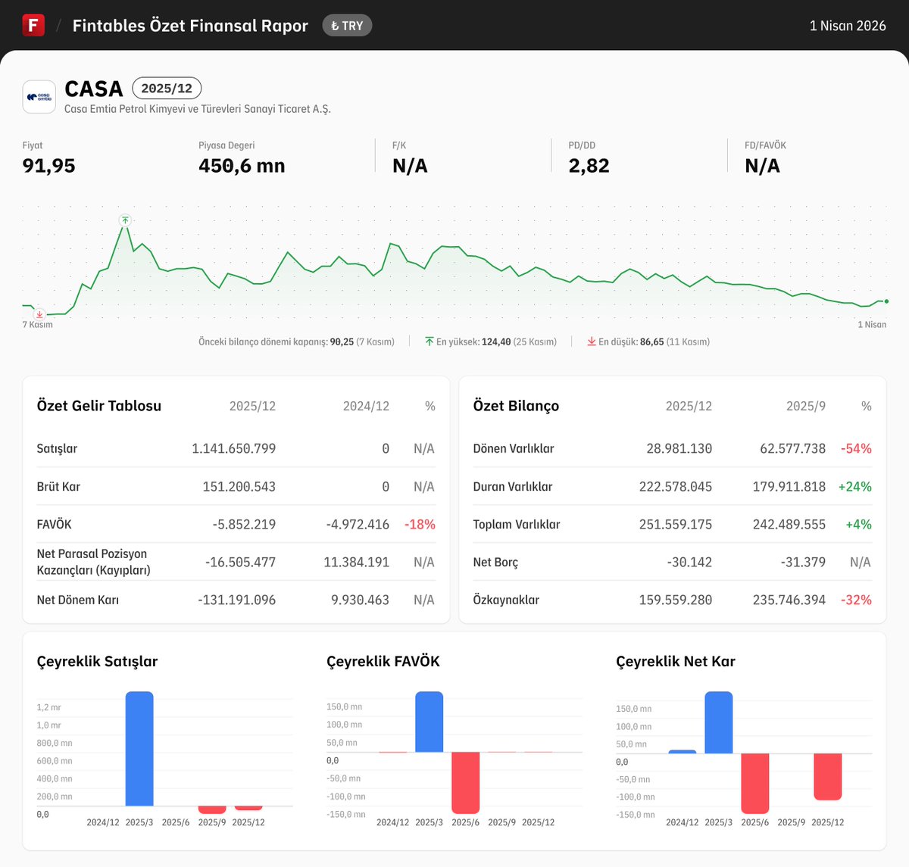Switch to the Özet Bilanço panel heading

point(516,406)
